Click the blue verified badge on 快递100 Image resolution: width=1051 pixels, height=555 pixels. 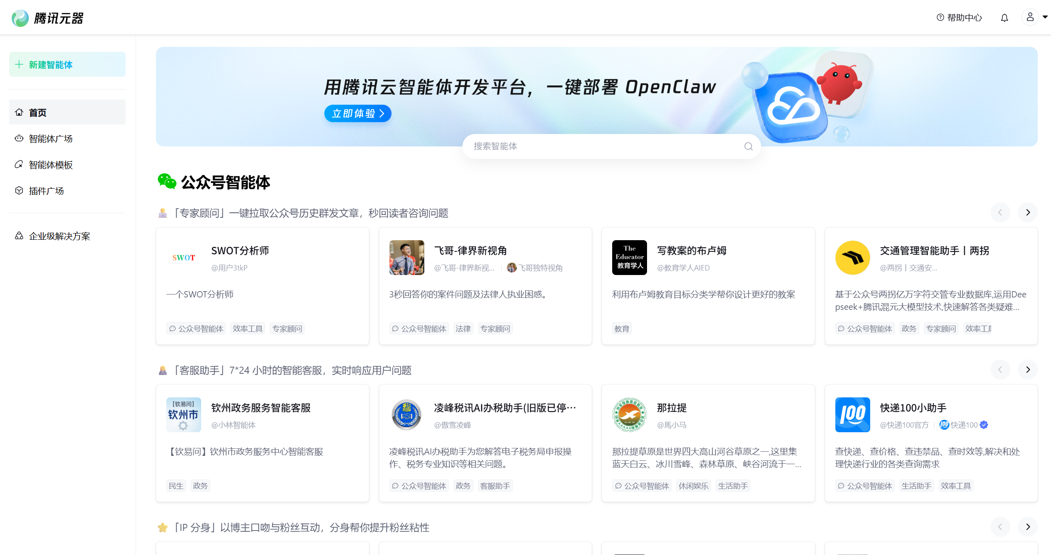pyautogui.click(x=984, y=425)
